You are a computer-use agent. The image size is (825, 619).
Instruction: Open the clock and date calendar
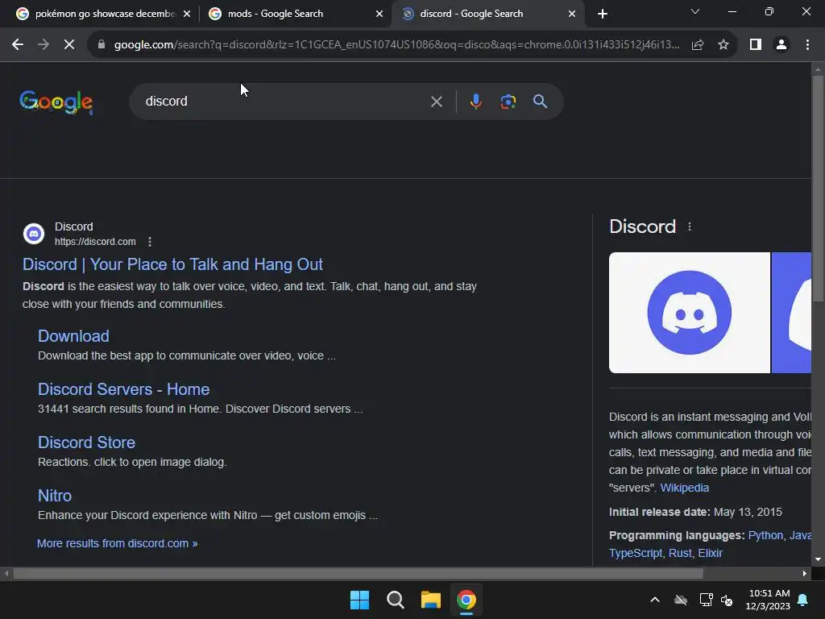(768, 600)
